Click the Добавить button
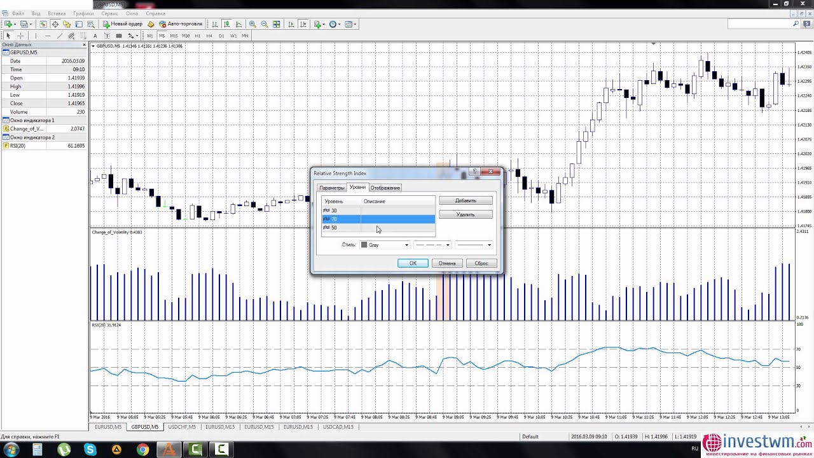The image size is (814, 458). coord(466,200)
